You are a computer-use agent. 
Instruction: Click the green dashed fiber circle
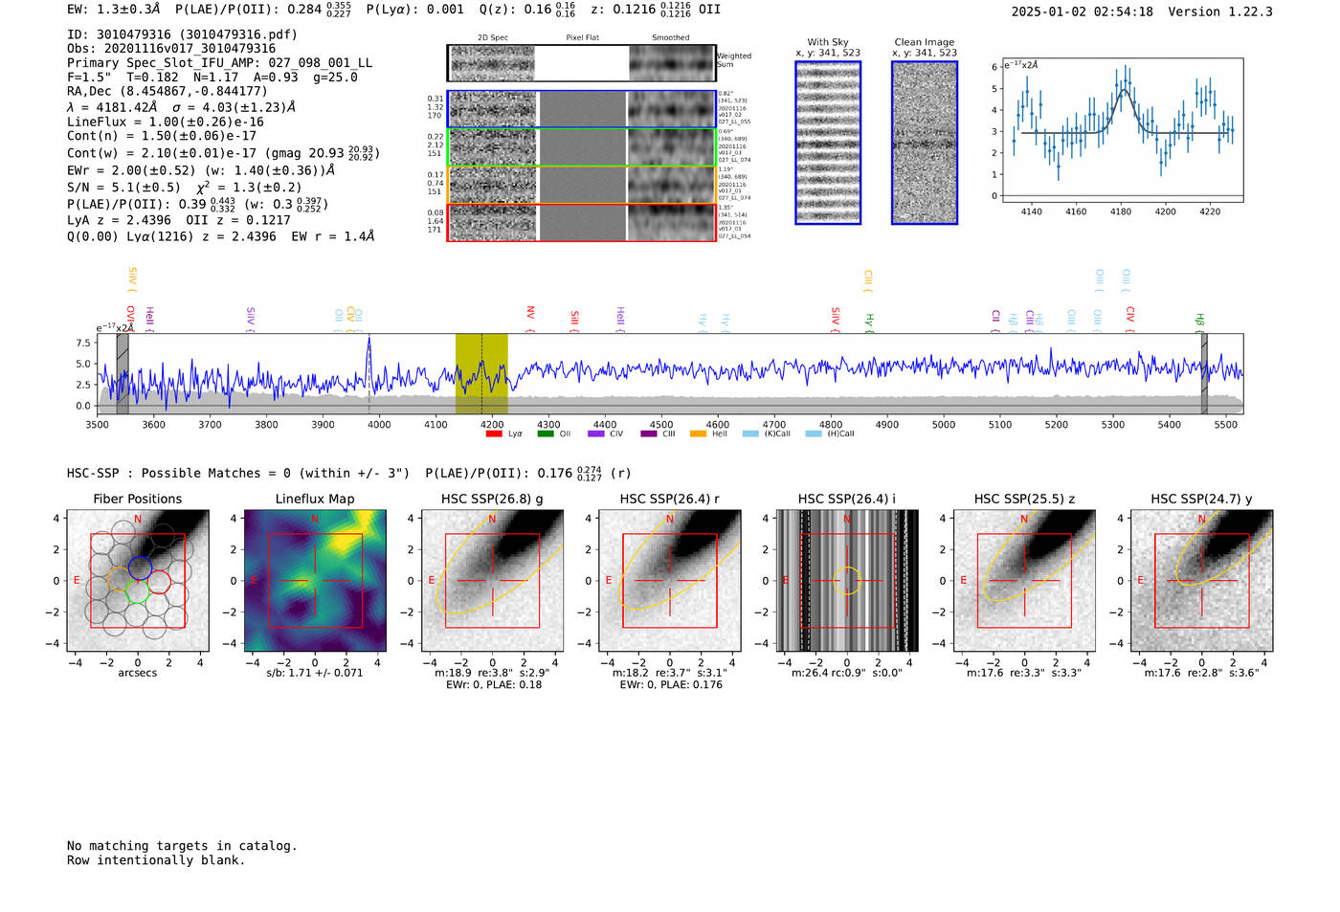pos(136,591)
